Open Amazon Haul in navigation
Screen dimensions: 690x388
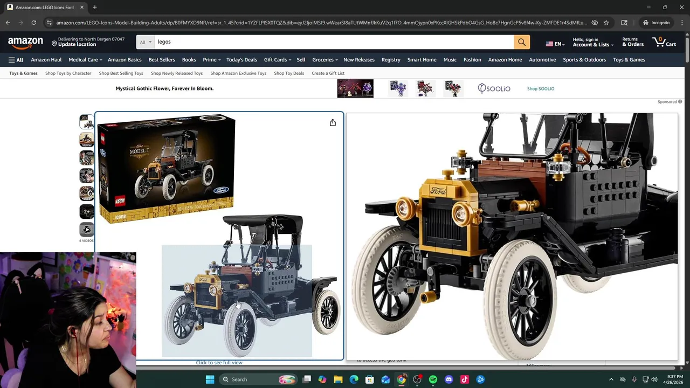click(x=46, y=60)
